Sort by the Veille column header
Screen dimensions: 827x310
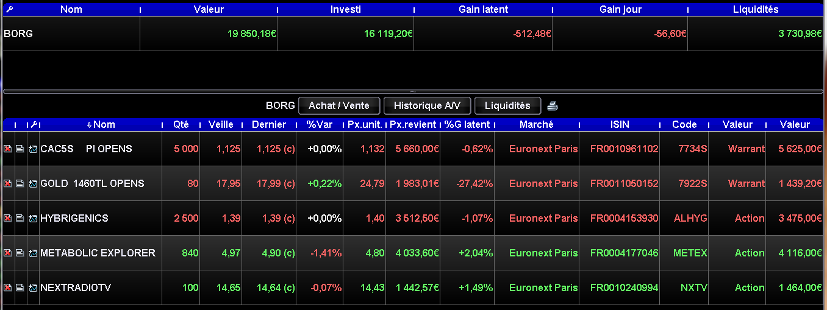point(221,125)
